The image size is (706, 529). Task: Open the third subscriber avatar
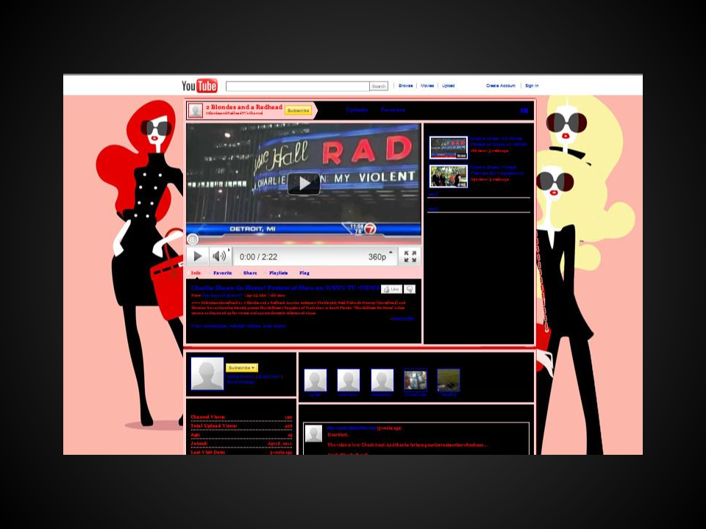[x=382, y=380]
